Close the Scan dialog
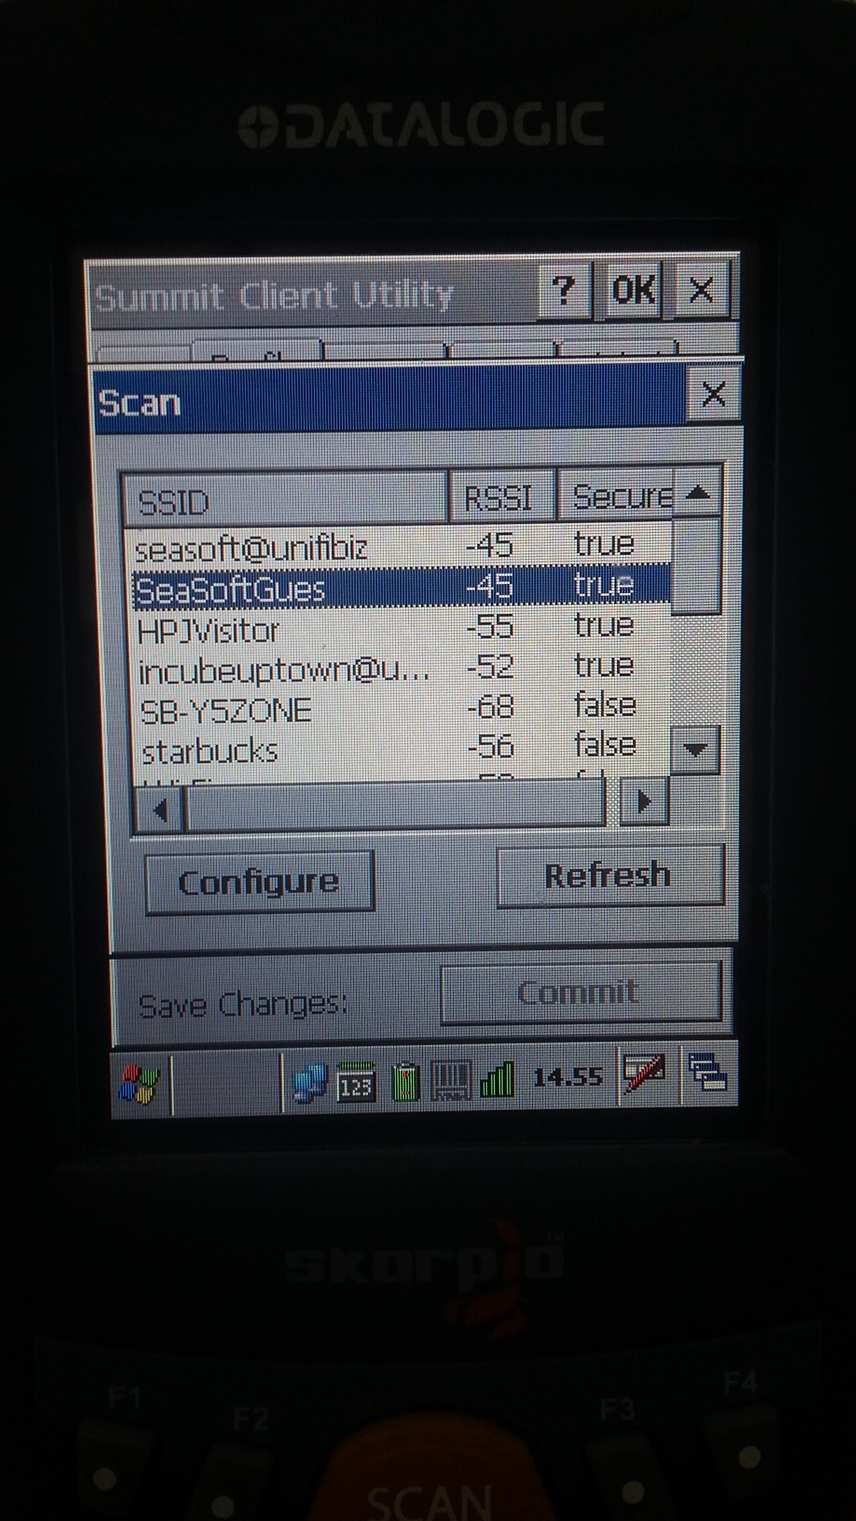This screenshot has width=856, height=1521. coord(714,393)
